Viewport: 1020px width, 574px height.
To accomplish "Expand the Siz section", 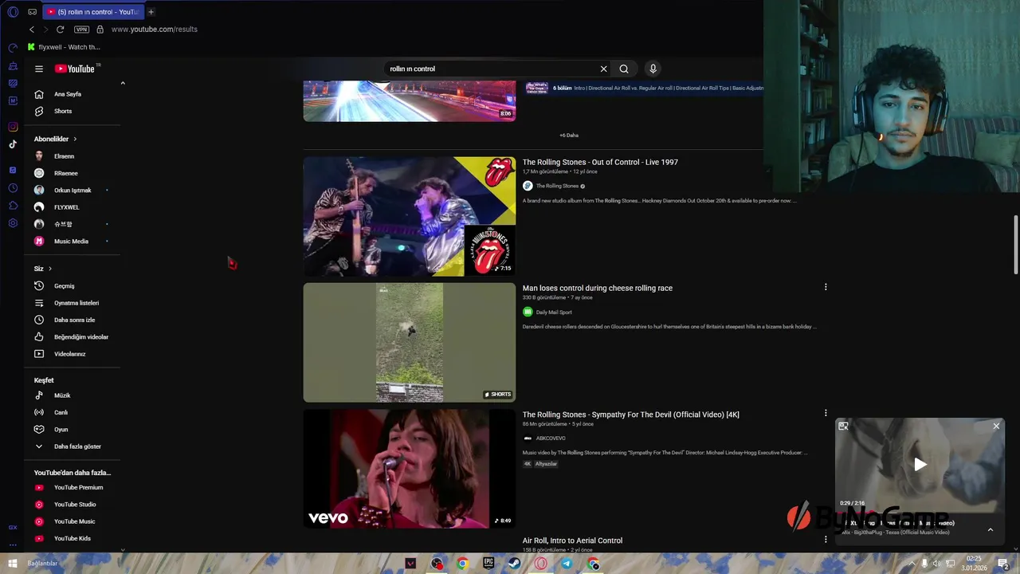I will [x=42, y=269].
